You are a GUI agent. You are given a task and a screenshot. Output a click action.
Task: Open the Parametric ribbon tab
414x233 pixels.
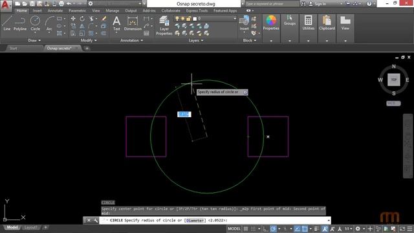click(77, 10)
